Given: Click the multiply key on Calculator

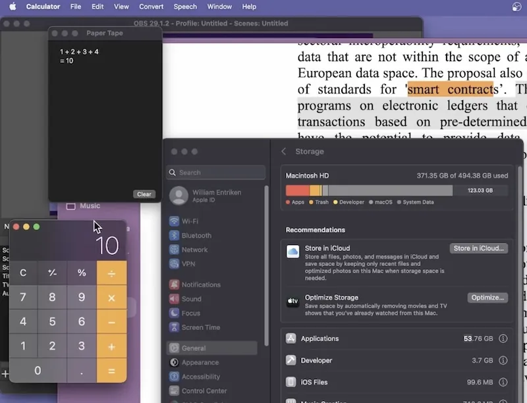Looking at the screenshot, I should click(x=111, y=297).
